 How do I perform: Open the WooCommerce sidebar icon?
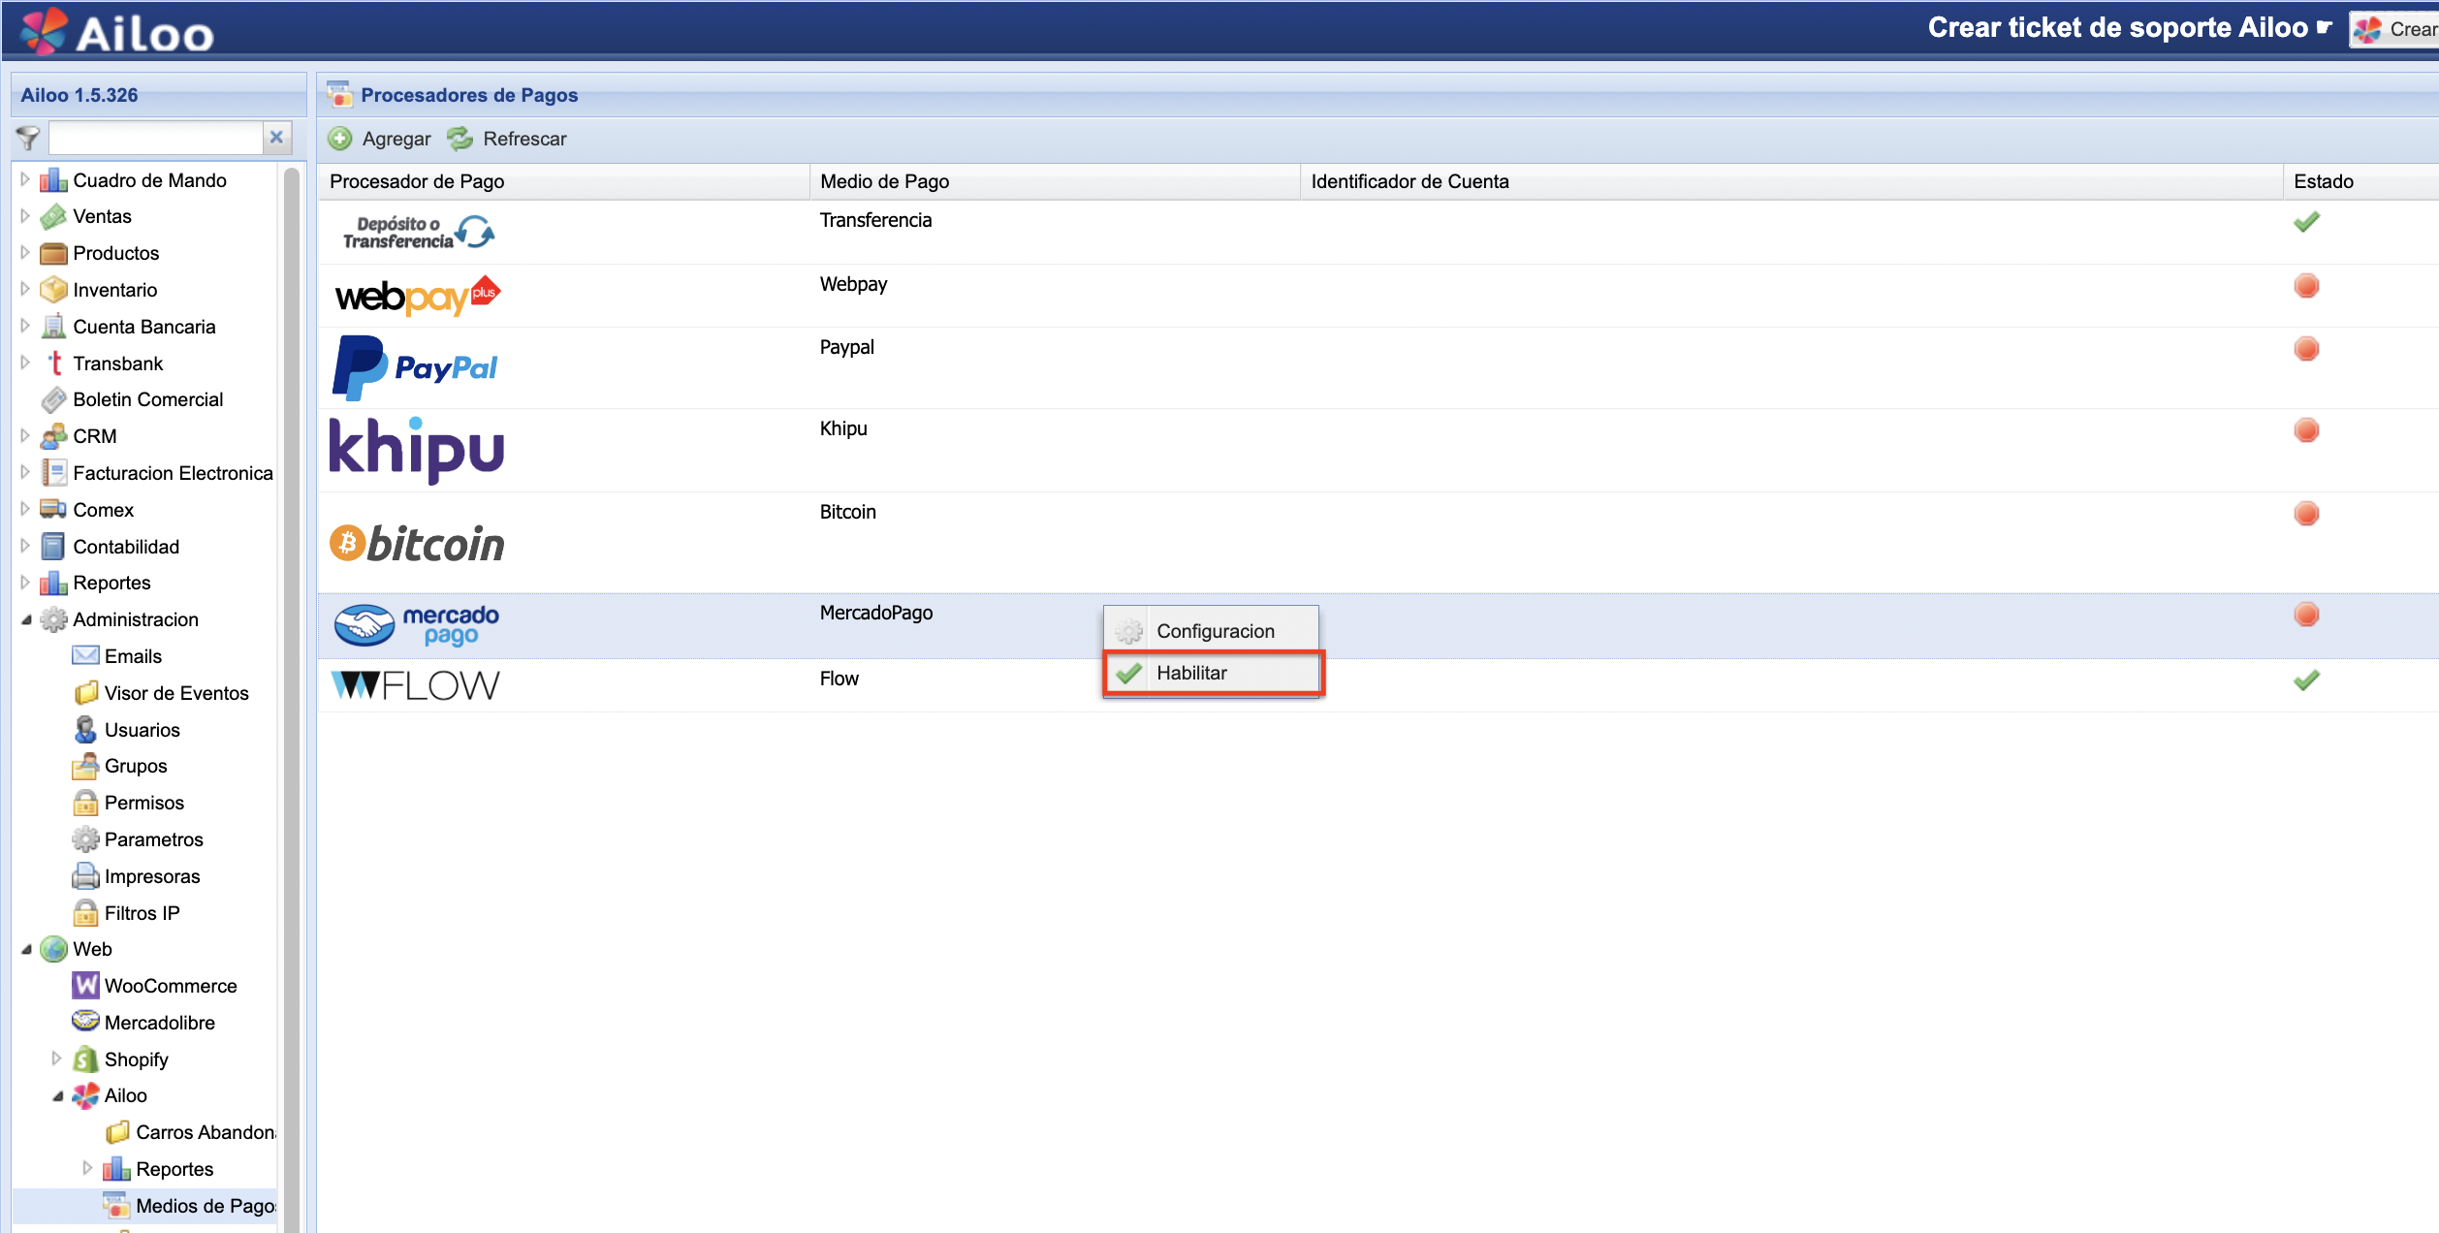85,986
